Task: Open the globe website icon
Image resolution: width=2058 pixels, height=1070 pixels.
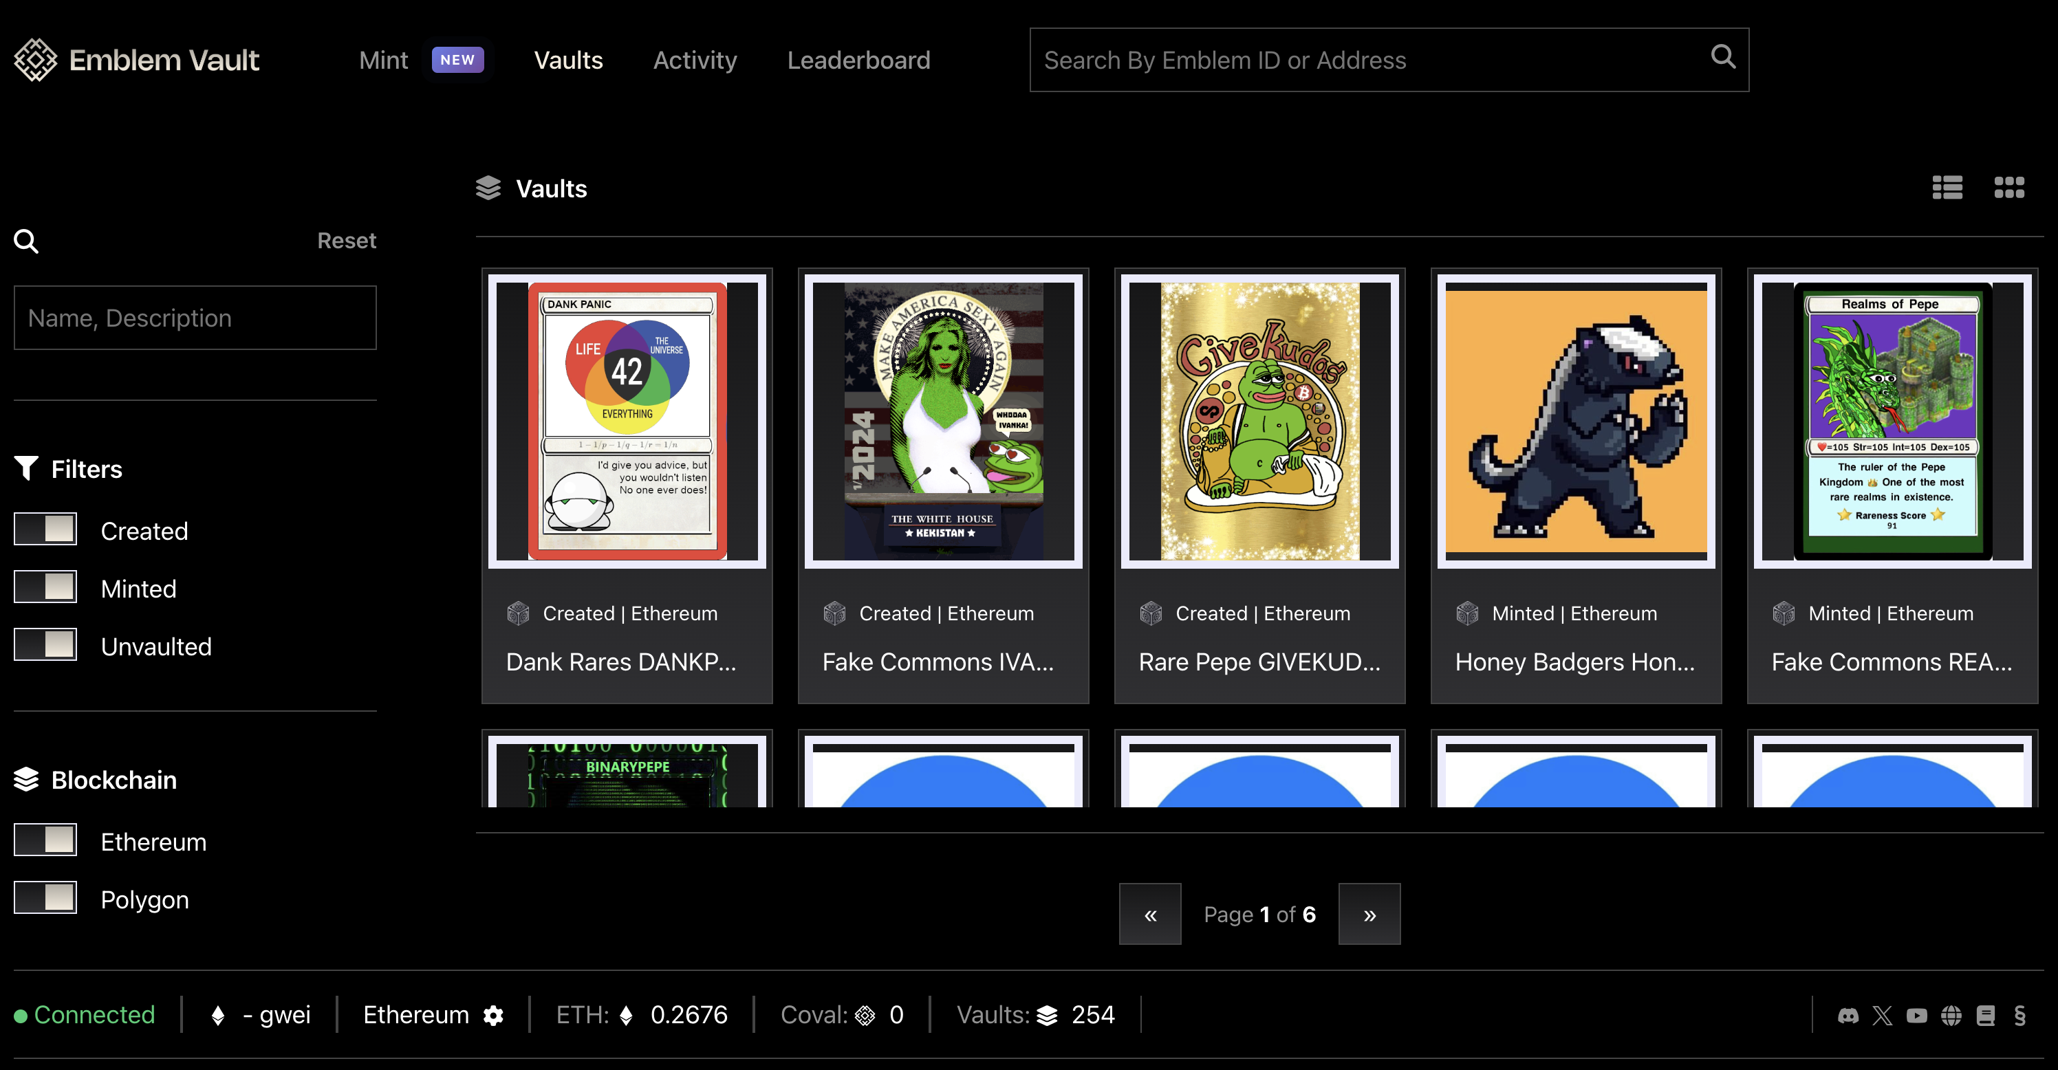Action: coord(1951,1015)
